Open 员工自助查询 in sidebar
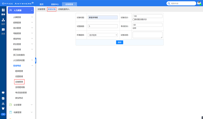 pyautogui.click(x=19, y=55)
